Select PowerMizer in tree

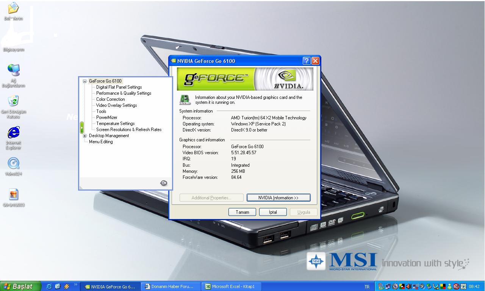106,117
